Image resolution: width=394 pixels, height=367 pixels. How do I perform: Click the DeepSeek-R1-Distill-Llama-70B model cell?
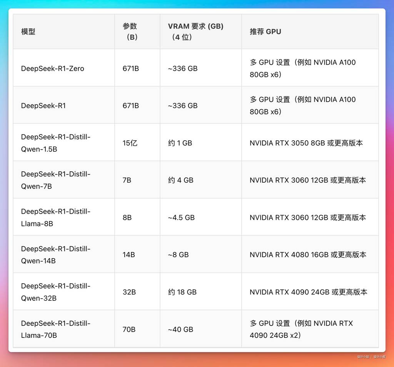56,329
